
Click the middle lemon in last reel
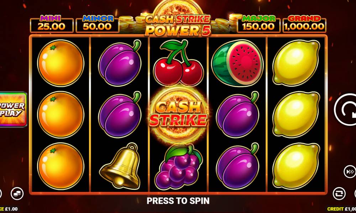coord(296,115)
